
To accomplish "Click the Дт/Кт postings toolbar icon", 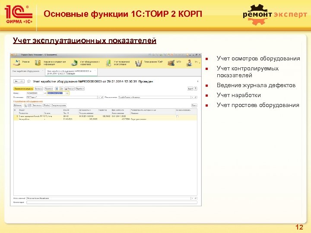I will click(x=61, y=88).
